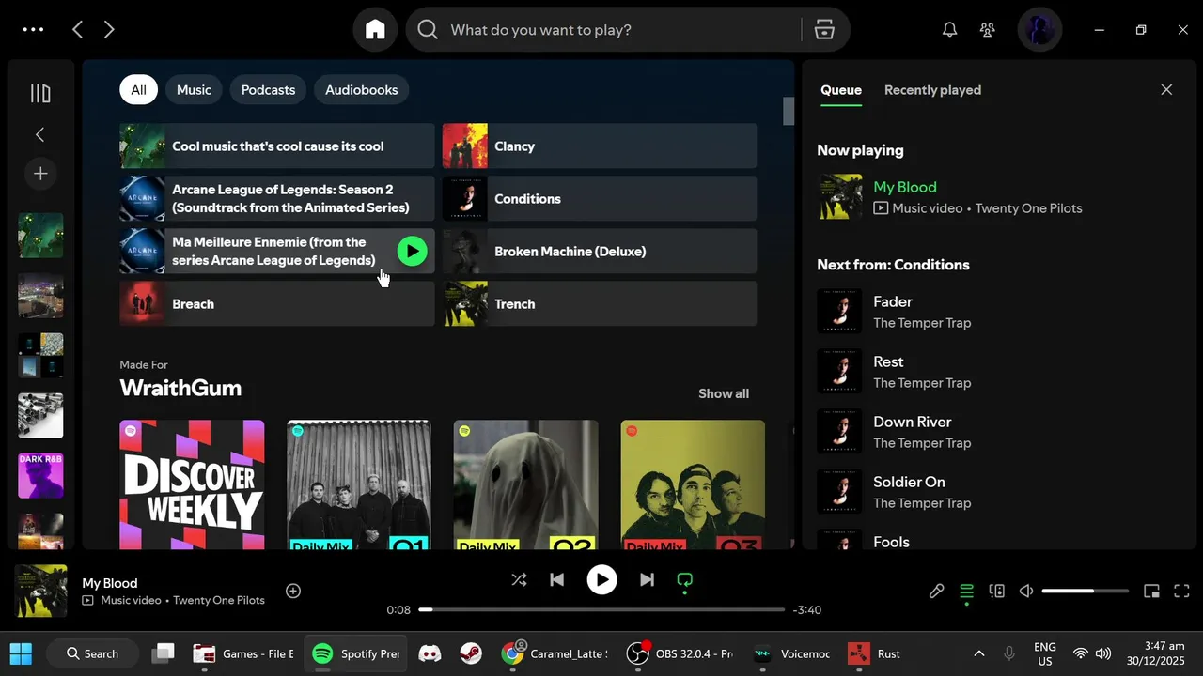Click the Home icon button
The image size is (1203, 676).
coord(375,30)
